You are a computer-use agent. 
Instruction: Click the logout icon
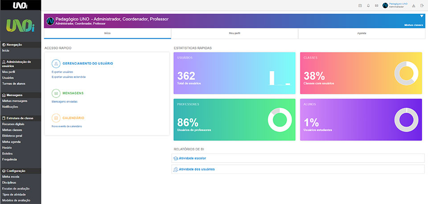tap(422, 5)
